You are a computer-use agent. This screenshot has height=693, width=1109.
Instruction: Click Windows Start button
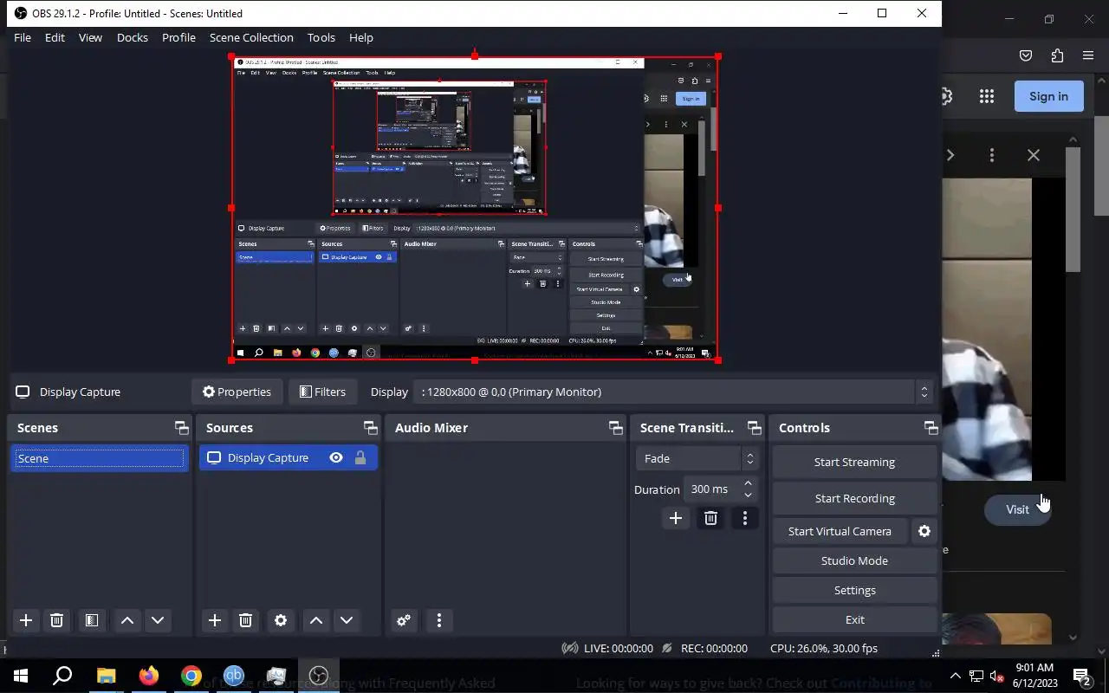click(20, 676)
